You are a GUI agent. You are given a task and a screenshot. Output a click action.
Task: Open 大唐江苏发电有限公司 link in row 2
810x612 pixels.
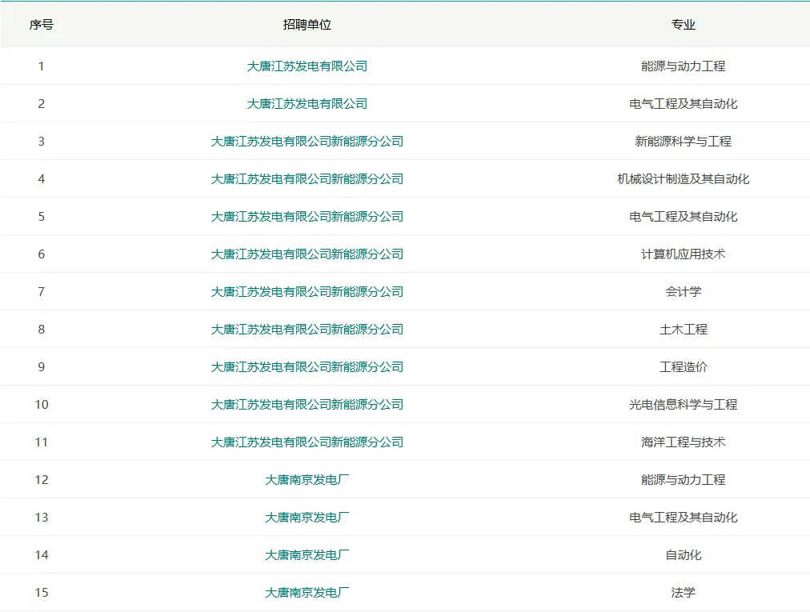(307, 104)
